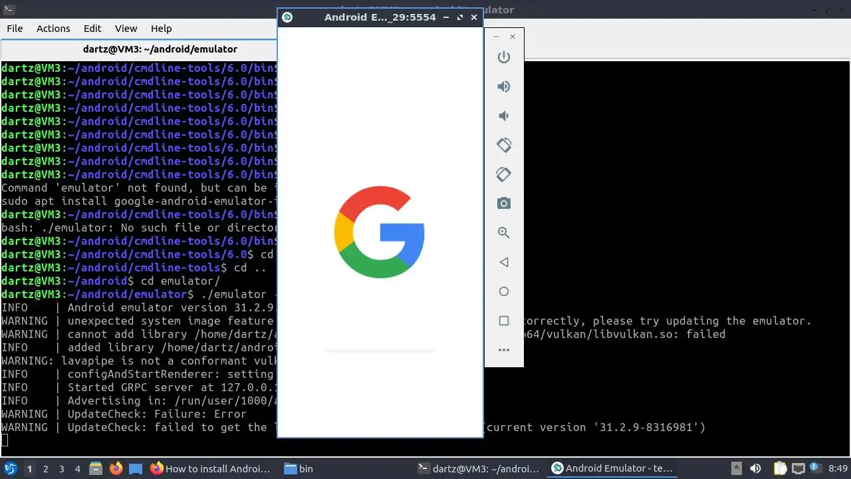Click the network status tray icon

(x=798, y=468)
